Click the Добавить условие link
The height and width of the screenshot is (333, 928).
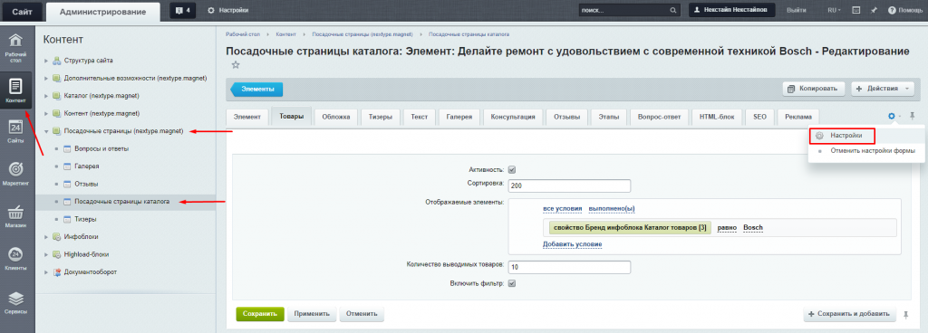(573, 243)
